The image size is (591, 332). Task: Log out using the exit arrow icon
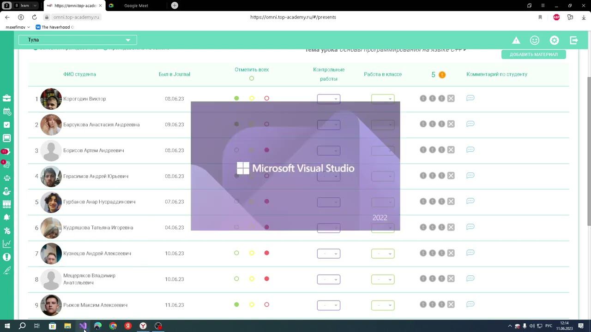point(574,41)
